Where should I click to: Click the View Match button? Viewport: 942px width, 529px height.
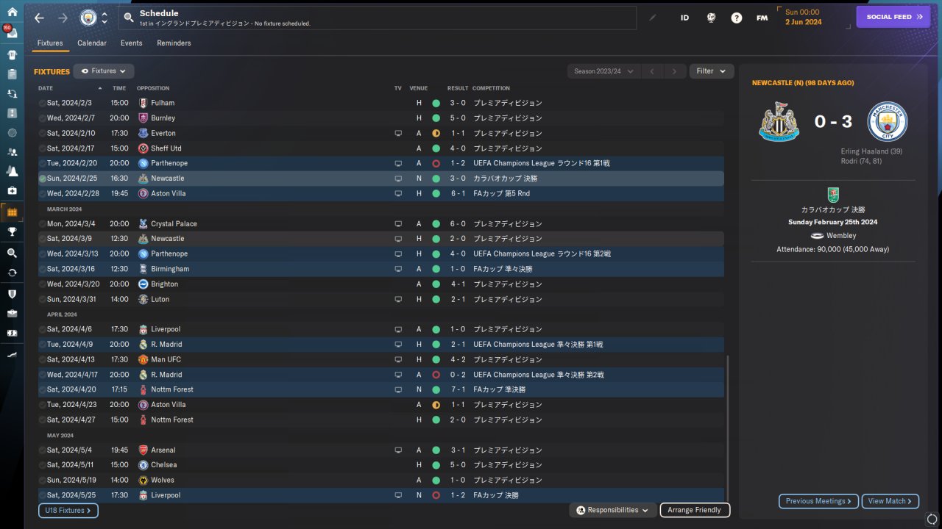coord(890,501)
